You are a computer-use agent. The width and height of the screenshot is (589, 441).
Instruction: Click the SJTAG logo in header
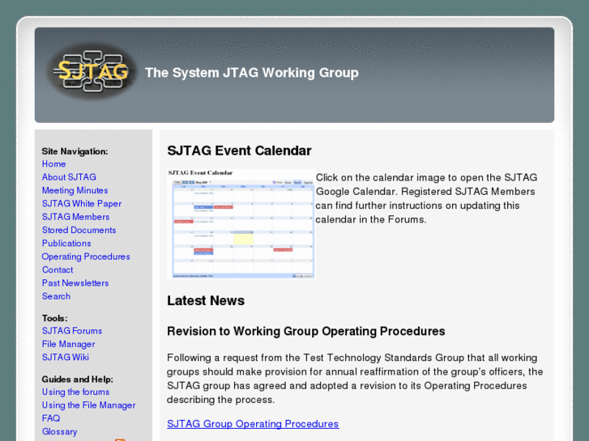pyautogui.click(x=92, y=72)
